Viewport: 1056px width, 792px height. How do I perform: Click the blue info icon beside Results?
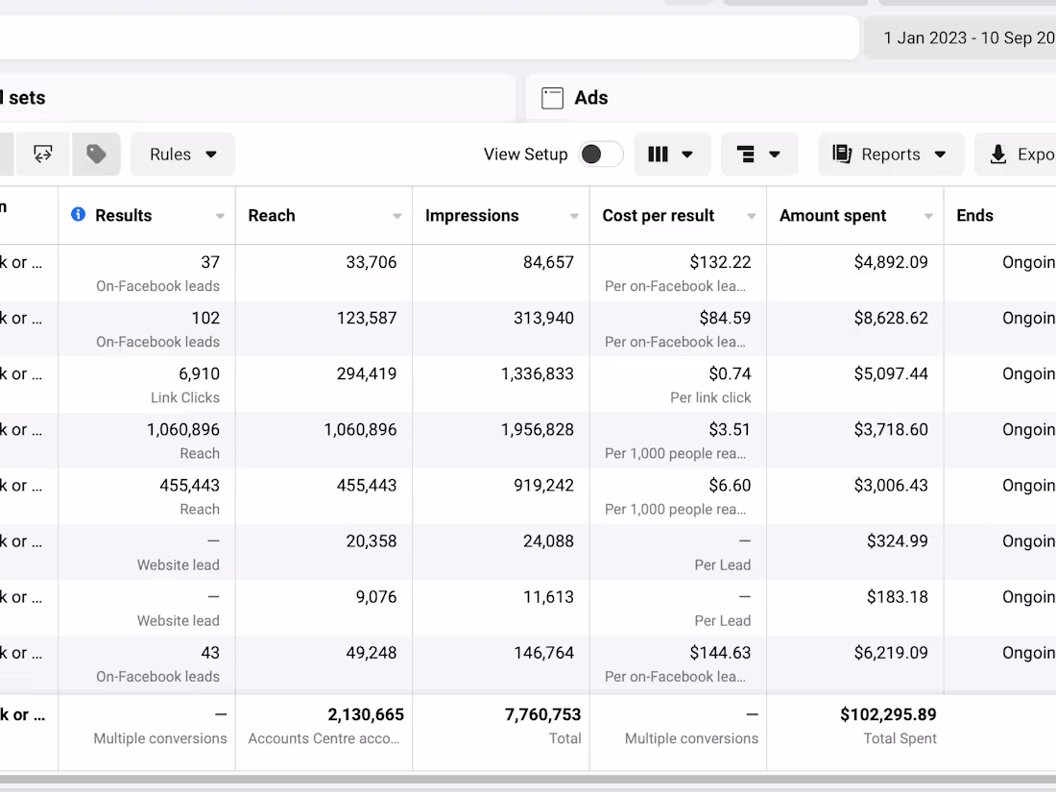tap(78, 215)
